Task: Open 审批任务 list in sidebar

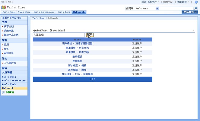Action: point(9,53)
